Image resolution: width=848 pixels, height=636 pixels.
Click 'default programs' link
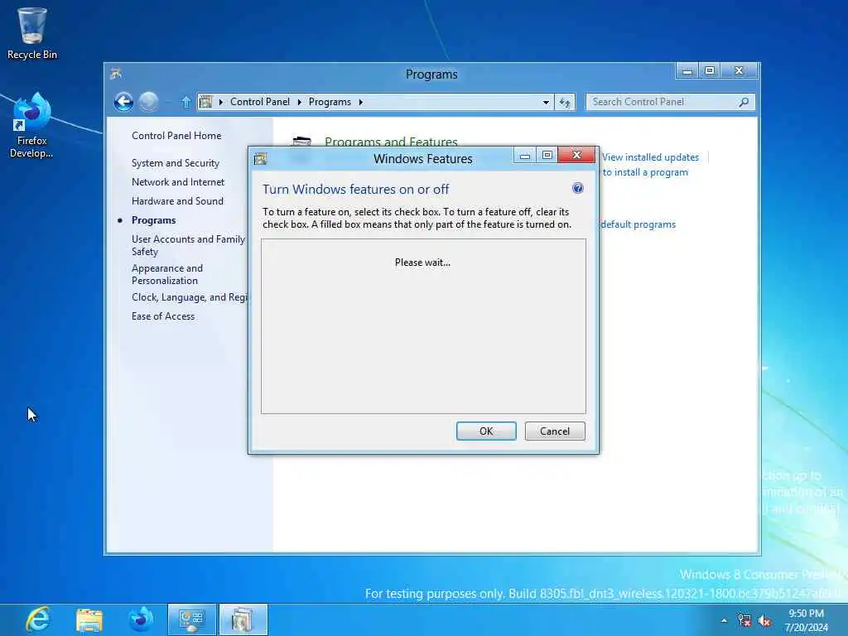tap(638, 224)
